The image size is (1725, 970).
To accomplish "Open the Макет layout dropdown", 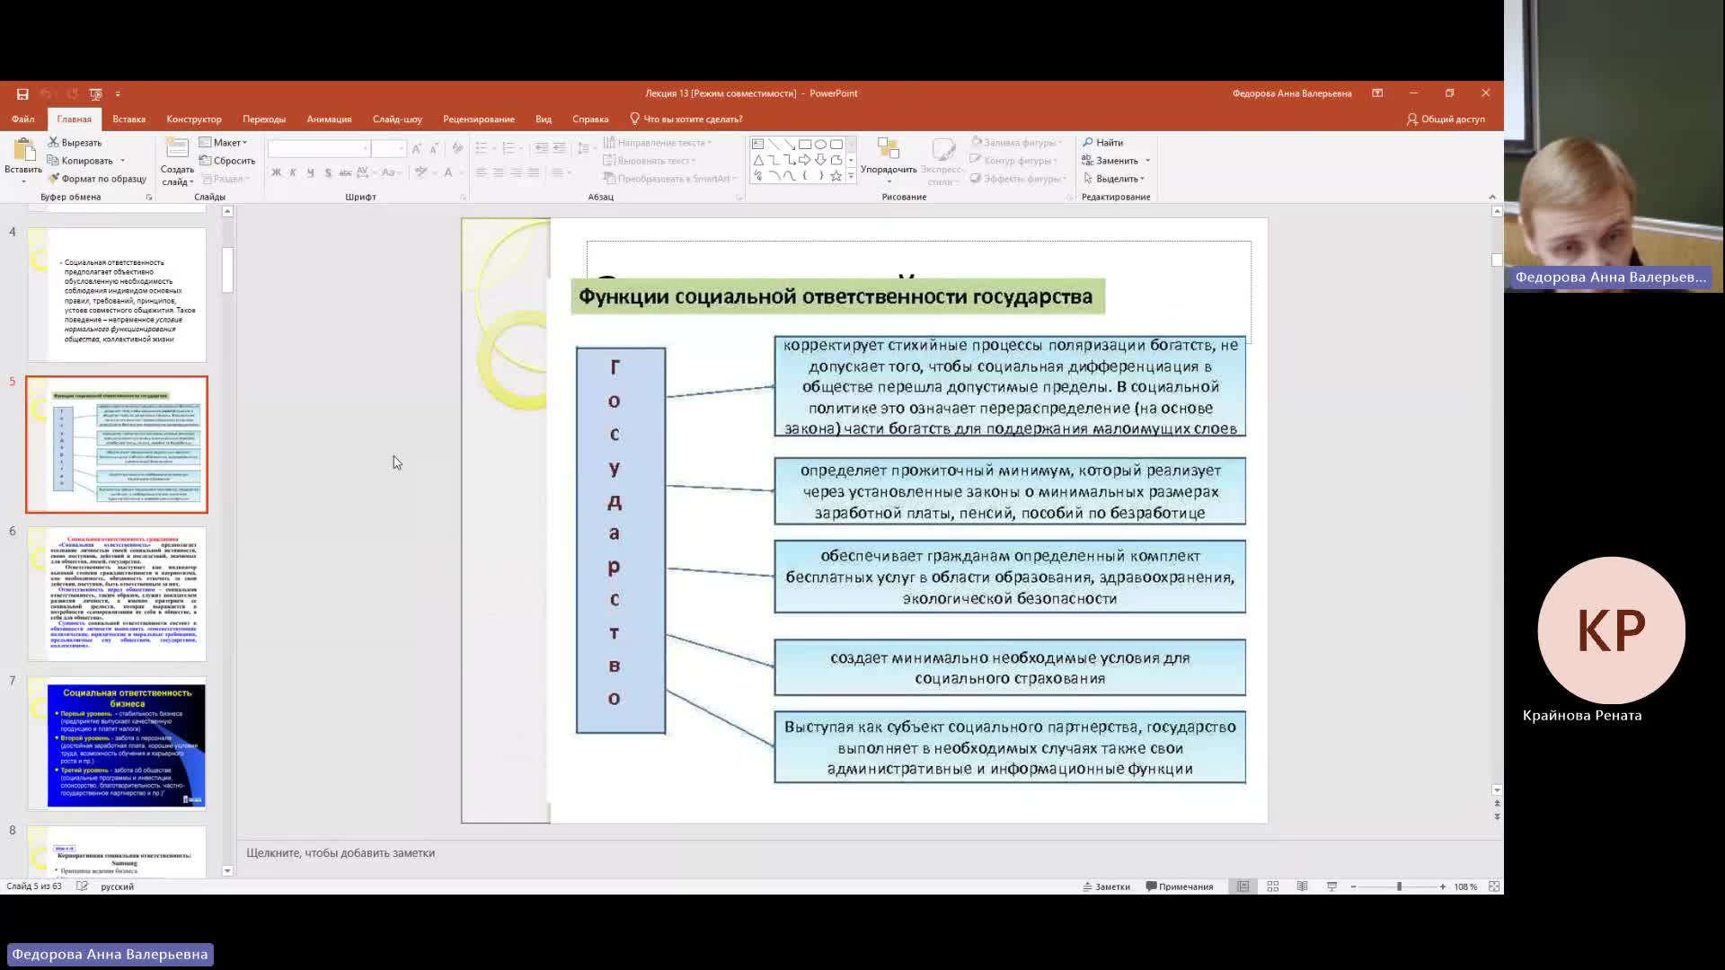I will [x=223, y=143].
